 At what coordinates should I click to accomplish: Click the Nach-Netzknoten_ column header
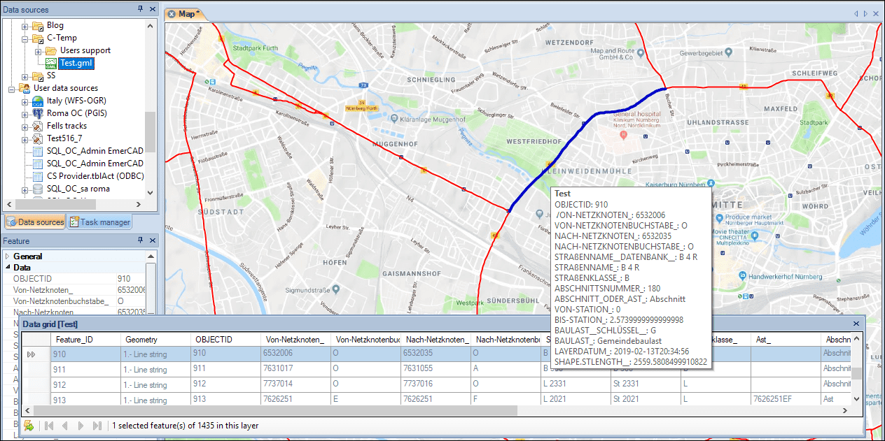(436, 340)
